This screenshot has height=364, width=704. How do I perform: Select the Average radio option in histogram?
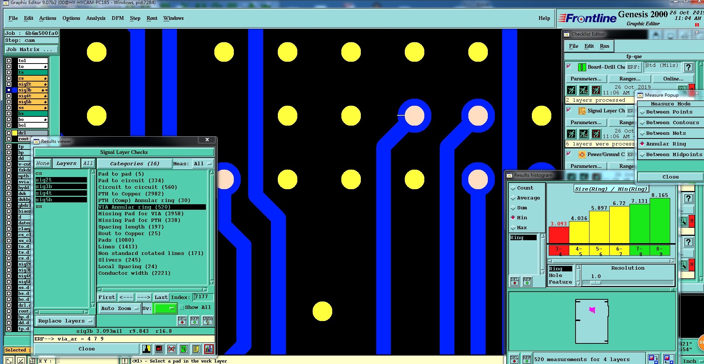click(x=525, y=198)
